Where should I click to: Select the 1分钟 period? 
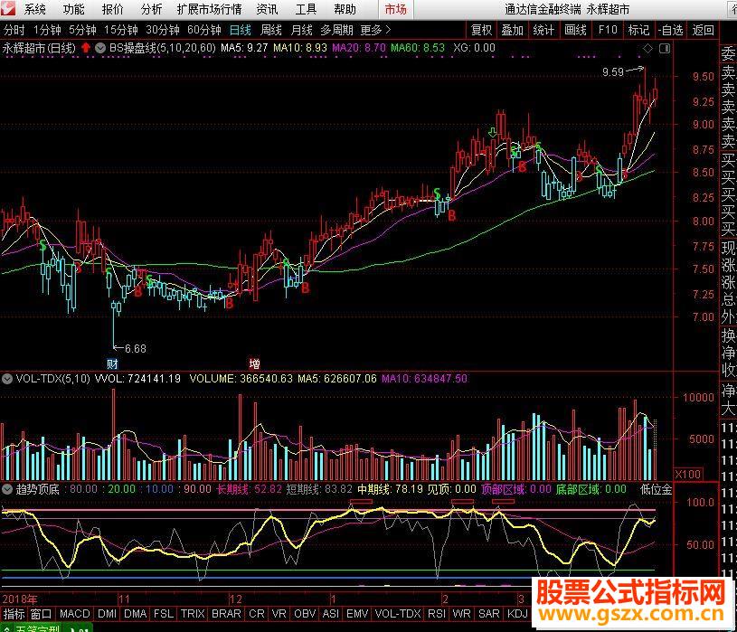[x=47, y=30]
